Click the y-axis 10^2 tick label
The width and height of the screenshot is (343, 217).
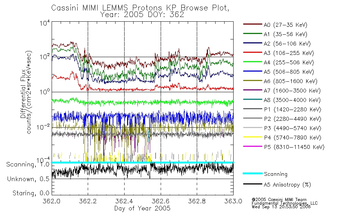point(45,57)
